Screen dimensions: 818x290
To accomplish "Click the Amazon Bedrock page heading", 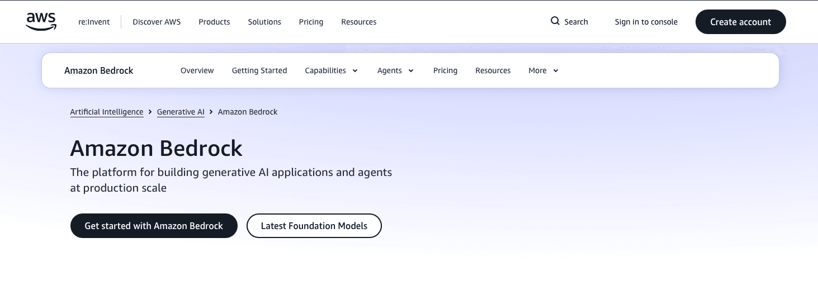I will point(157,148).
